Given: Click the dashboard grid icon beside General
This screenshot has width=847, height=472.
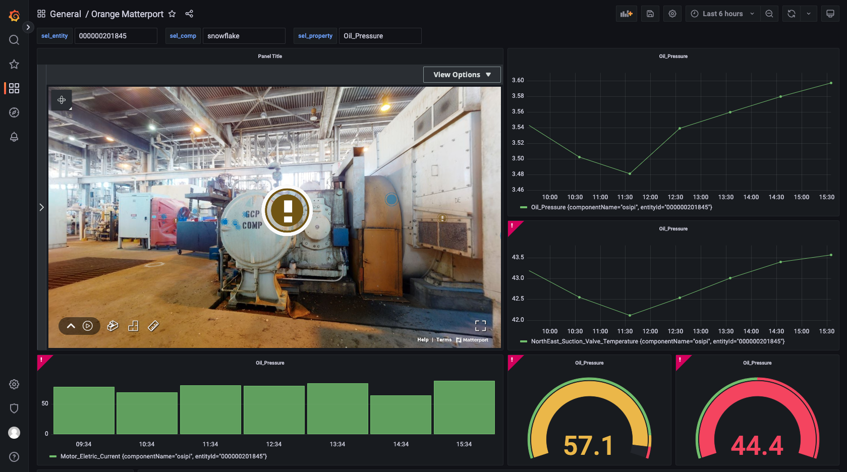Looking at the screenshot, I should tap(41, 14).
